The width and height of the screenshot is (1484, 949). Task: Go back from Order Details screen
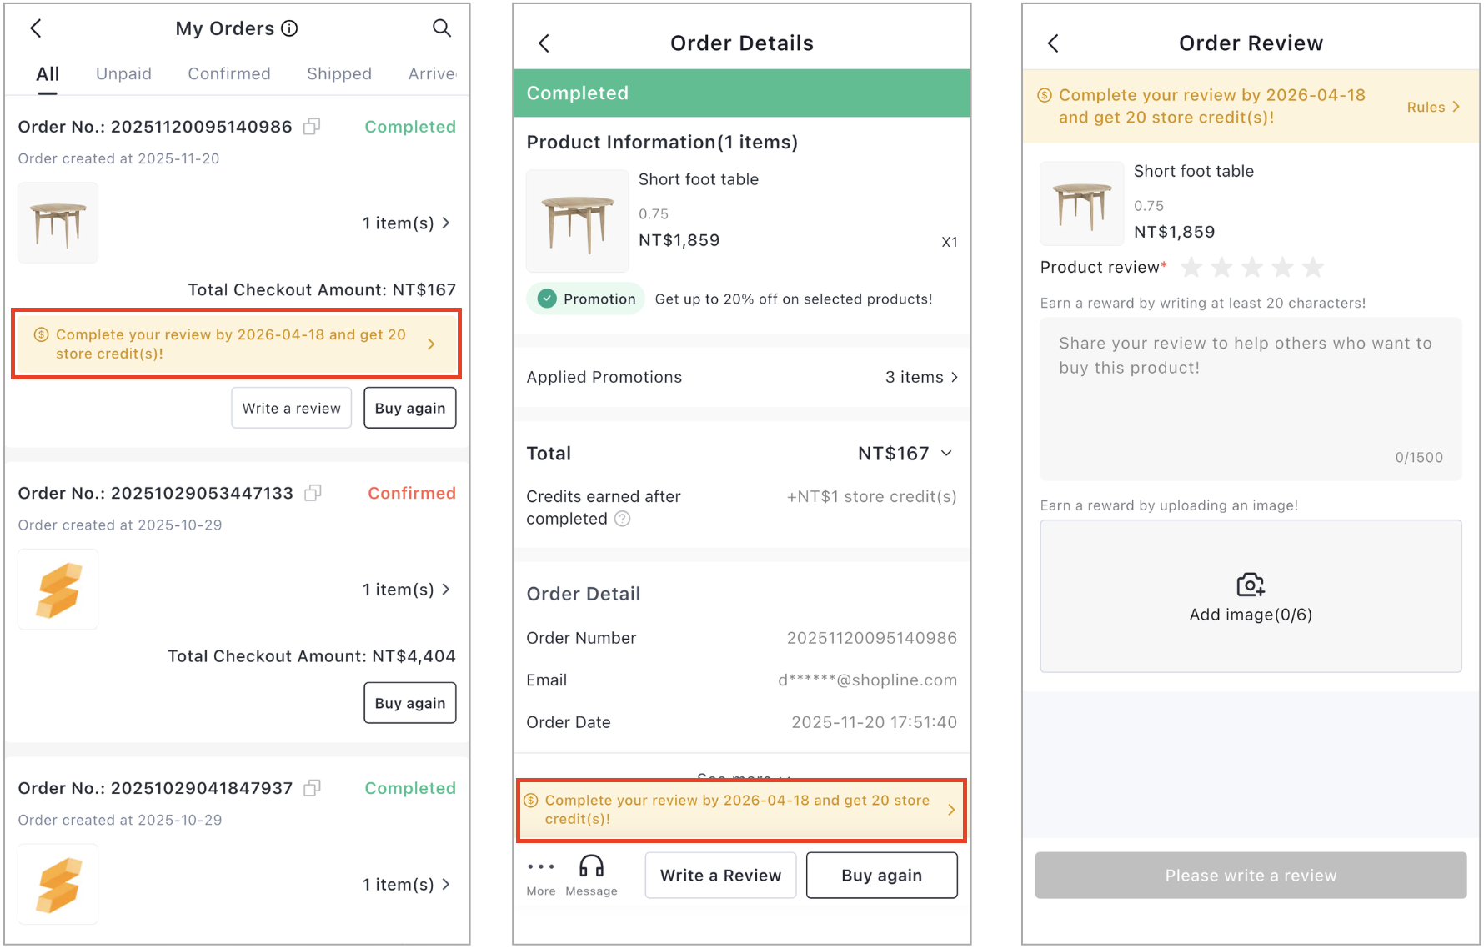544,43
